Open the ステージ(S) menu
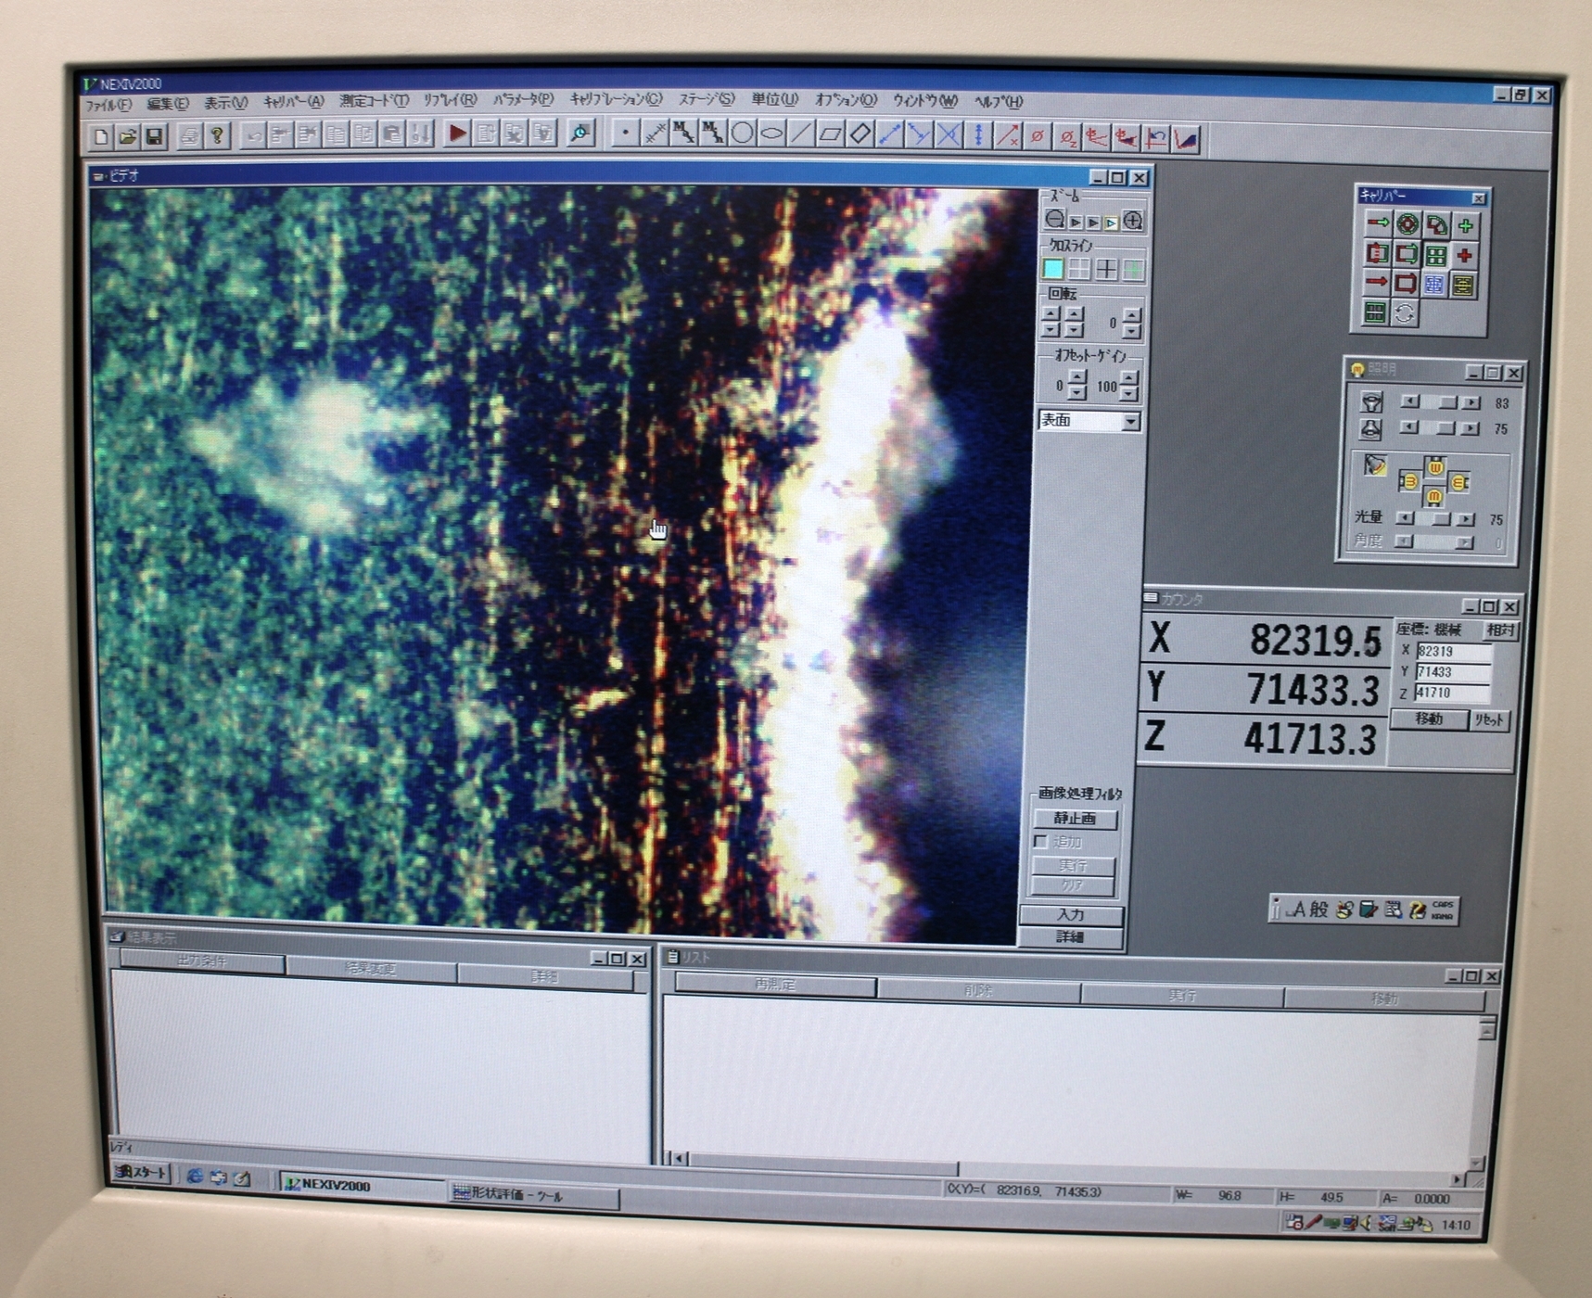1592x1298 pixels. pyautogui.click(x=706, y=99)
